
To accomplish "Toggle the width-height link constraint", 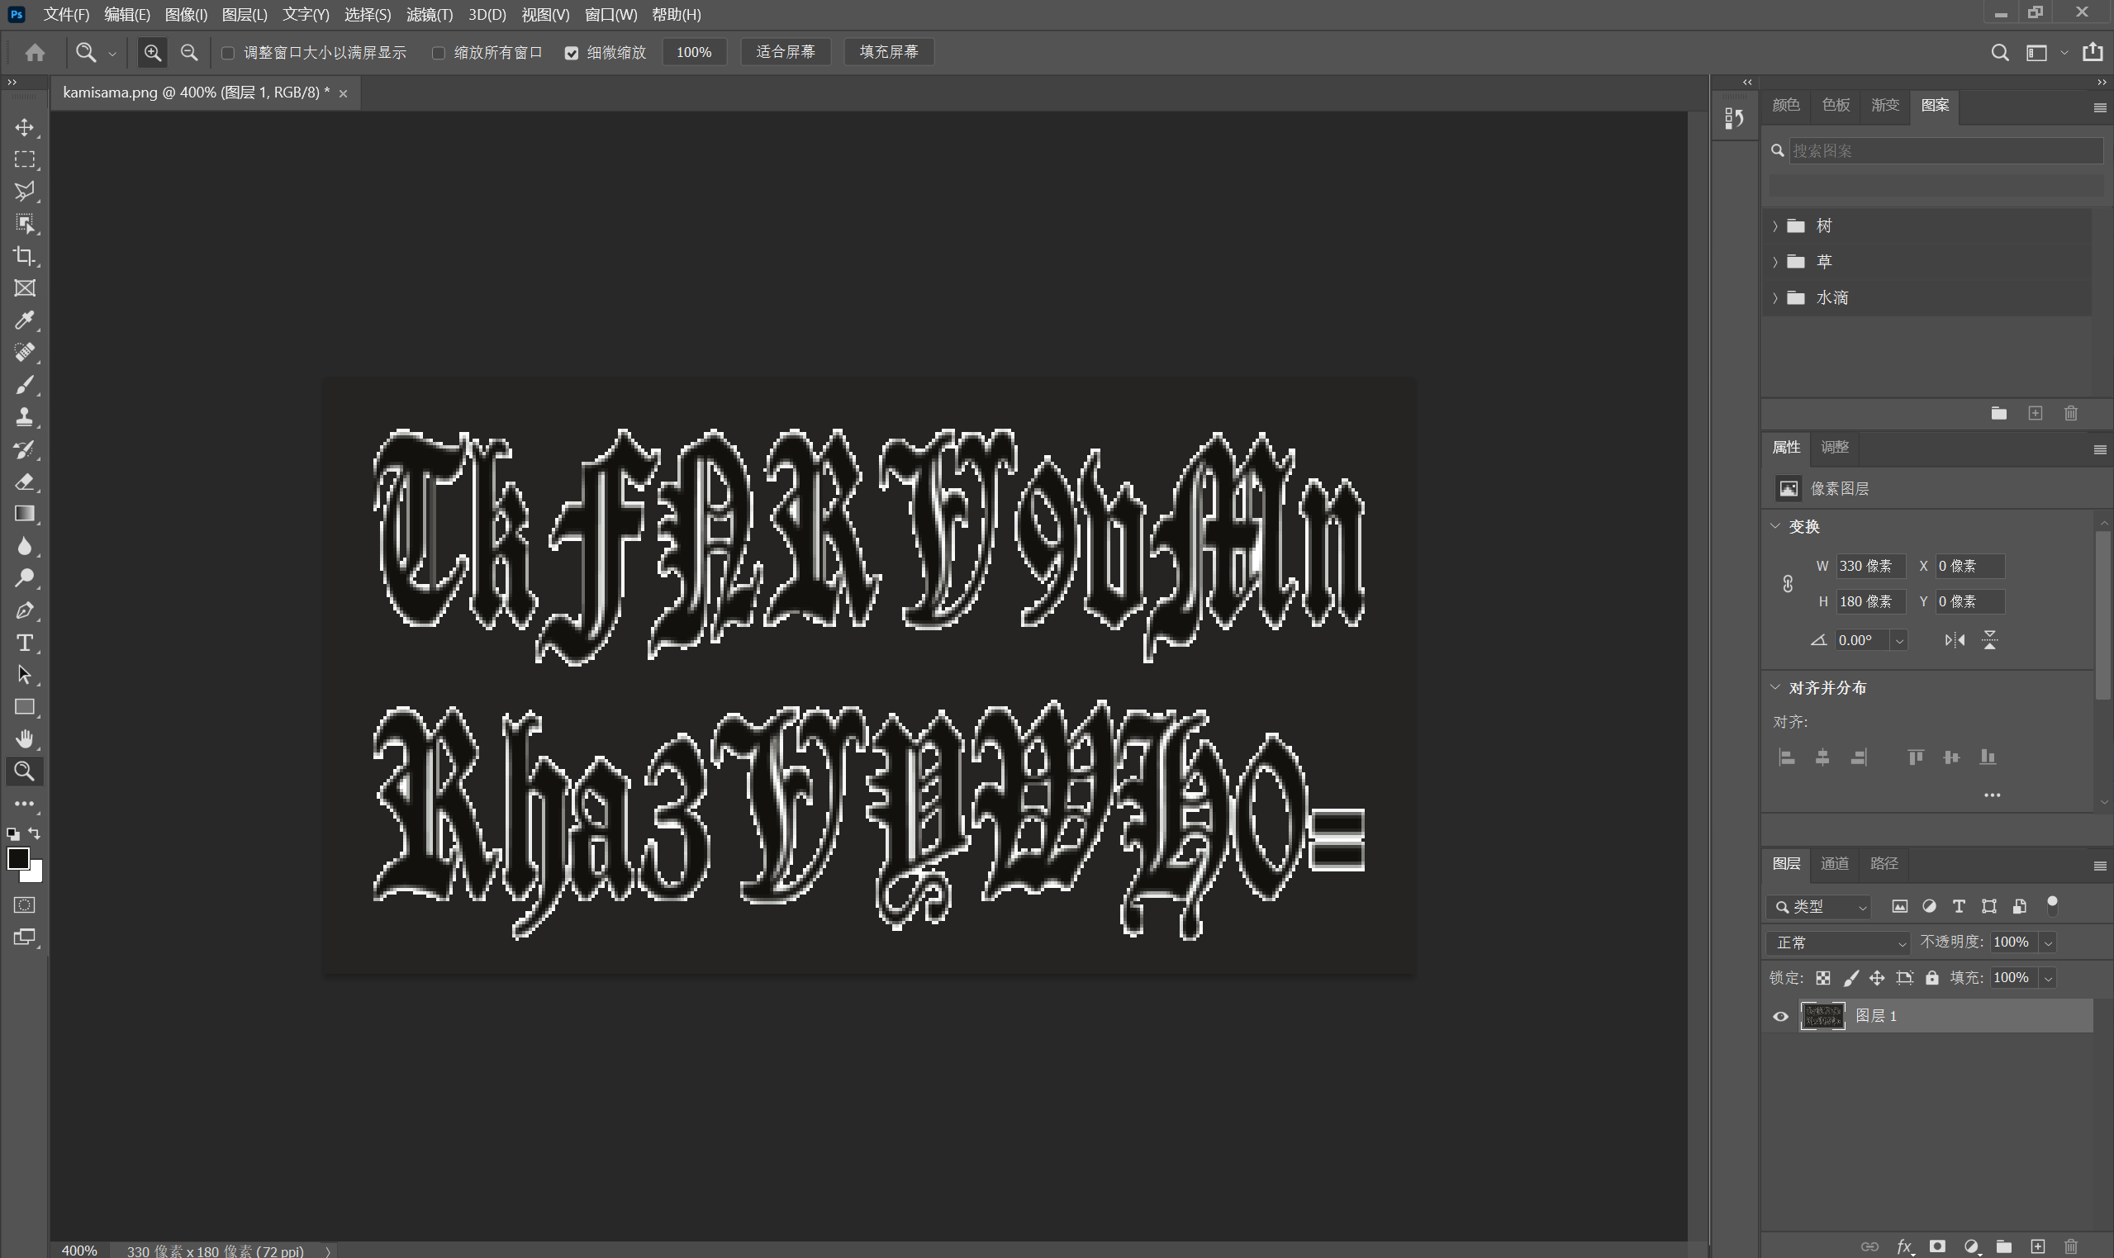I will [x=1787, y=583].
